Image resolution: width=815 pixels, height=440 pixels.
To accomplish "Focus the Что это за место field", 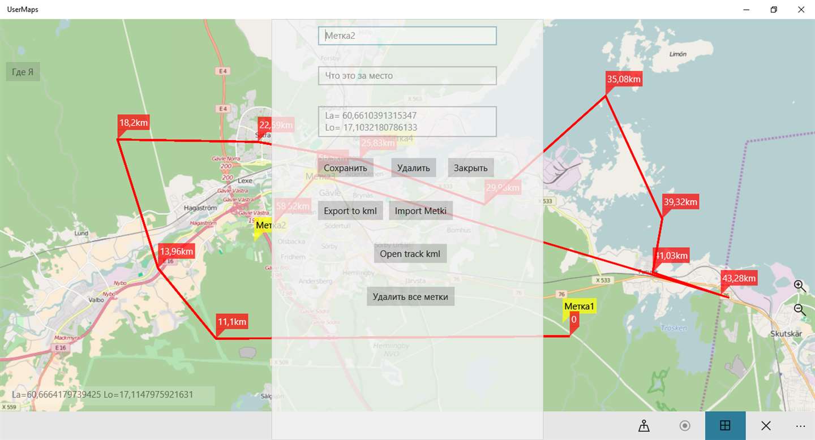I will pyautogui.click(x=407, y=76).
